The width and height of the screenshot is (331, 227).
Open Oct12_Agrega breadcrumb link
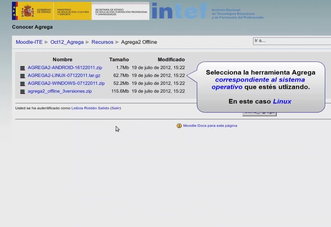tap(67, 42)
